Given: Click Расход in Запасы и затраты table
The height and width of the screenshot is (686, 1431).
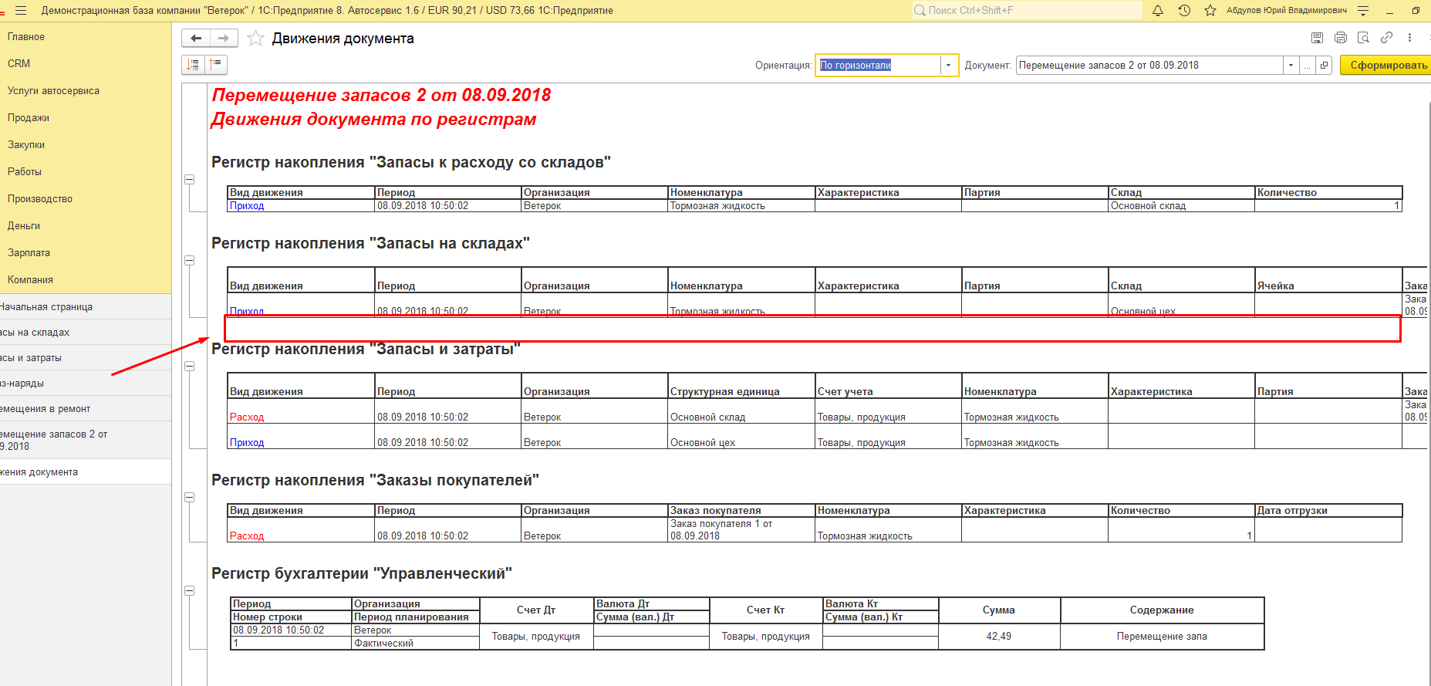Looking at the screenshot, I should tap(247, 417).
